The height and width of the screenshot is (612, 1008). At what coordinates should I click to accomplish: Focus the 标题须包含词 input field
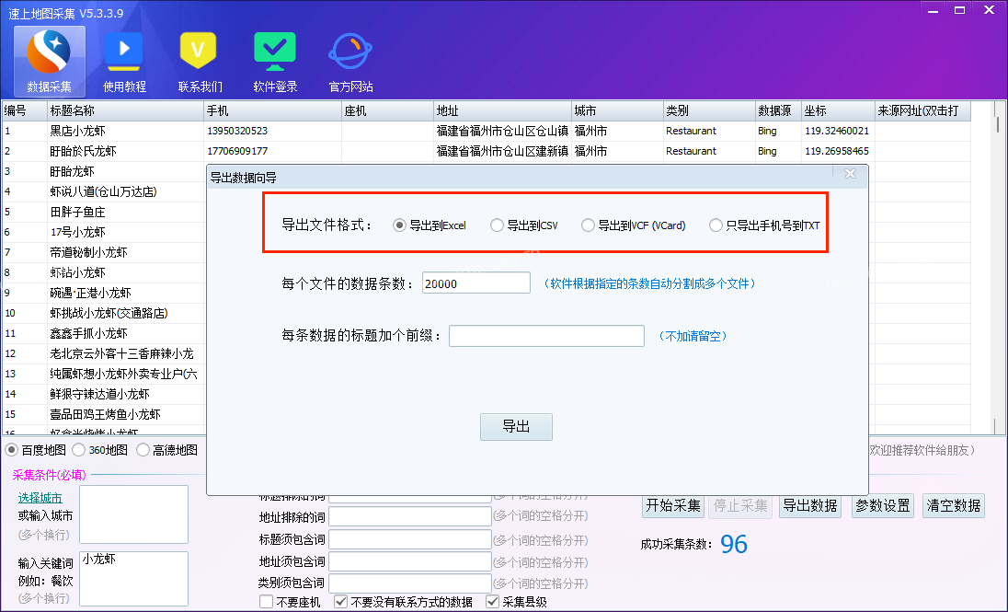[x=410, y=539]
